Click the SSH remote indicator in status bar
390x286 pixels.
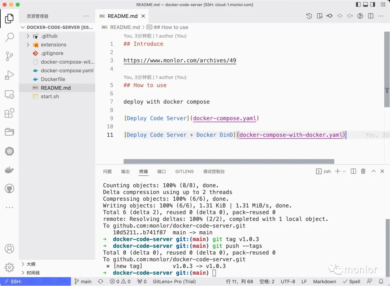pos(35,282)
